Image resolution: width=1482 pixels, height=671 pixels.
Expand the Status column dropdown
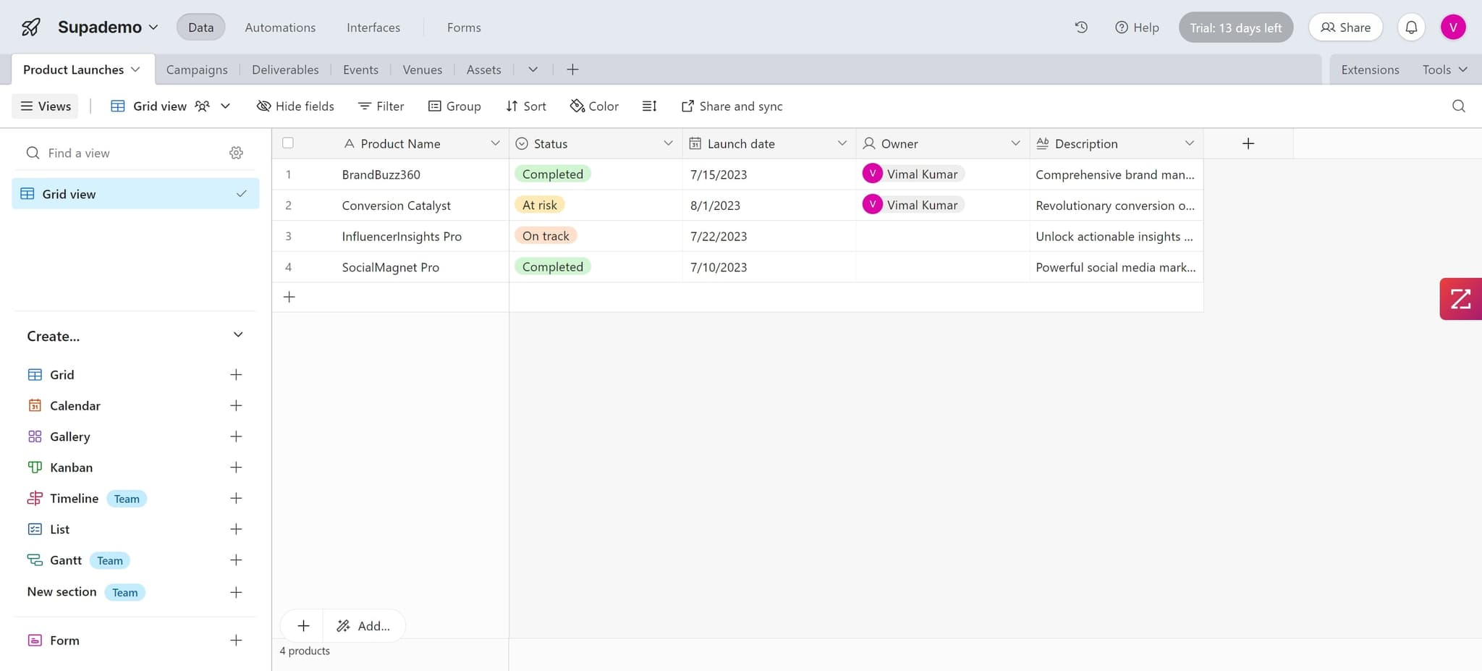(x=668, y=143)
